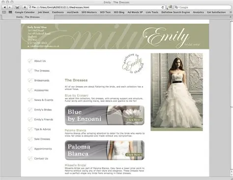Open the Google search magnifier dropdown
233x180 pixels.
176,7
